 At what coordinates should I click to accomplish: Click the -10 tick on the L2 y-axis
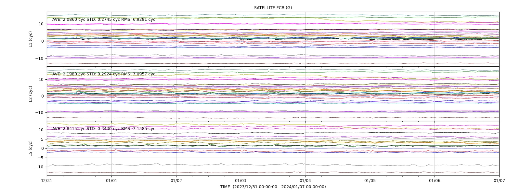pyautogui.click(x=40, y=113)
